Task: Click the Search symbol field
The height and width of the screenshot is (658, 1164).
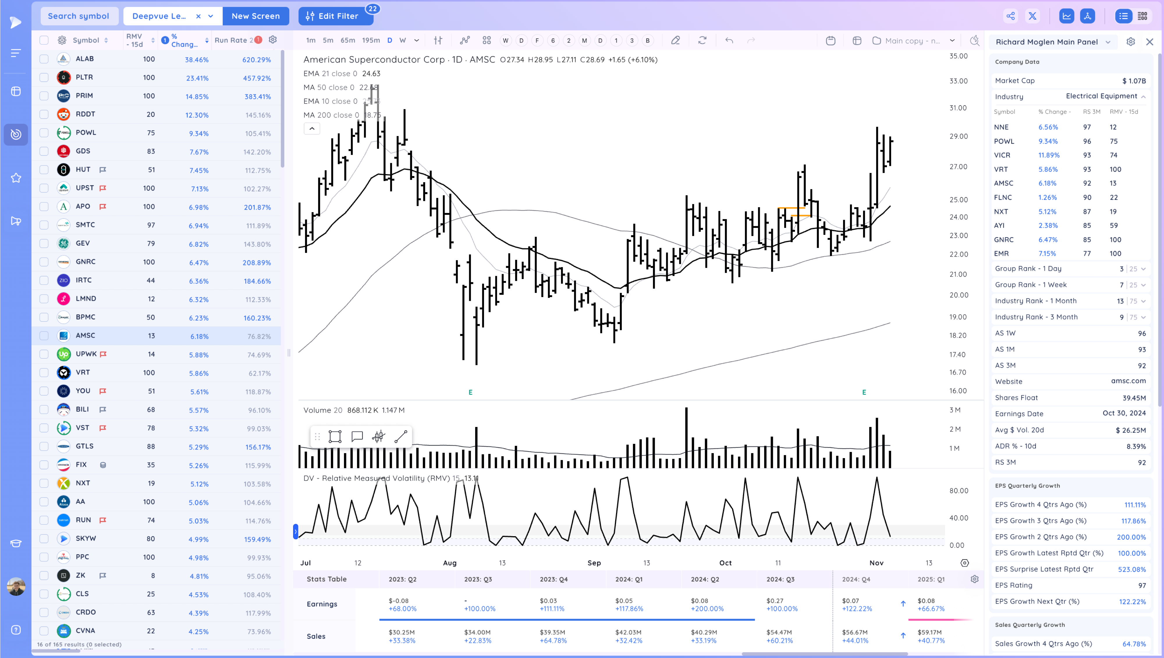Action: [79, 16]
